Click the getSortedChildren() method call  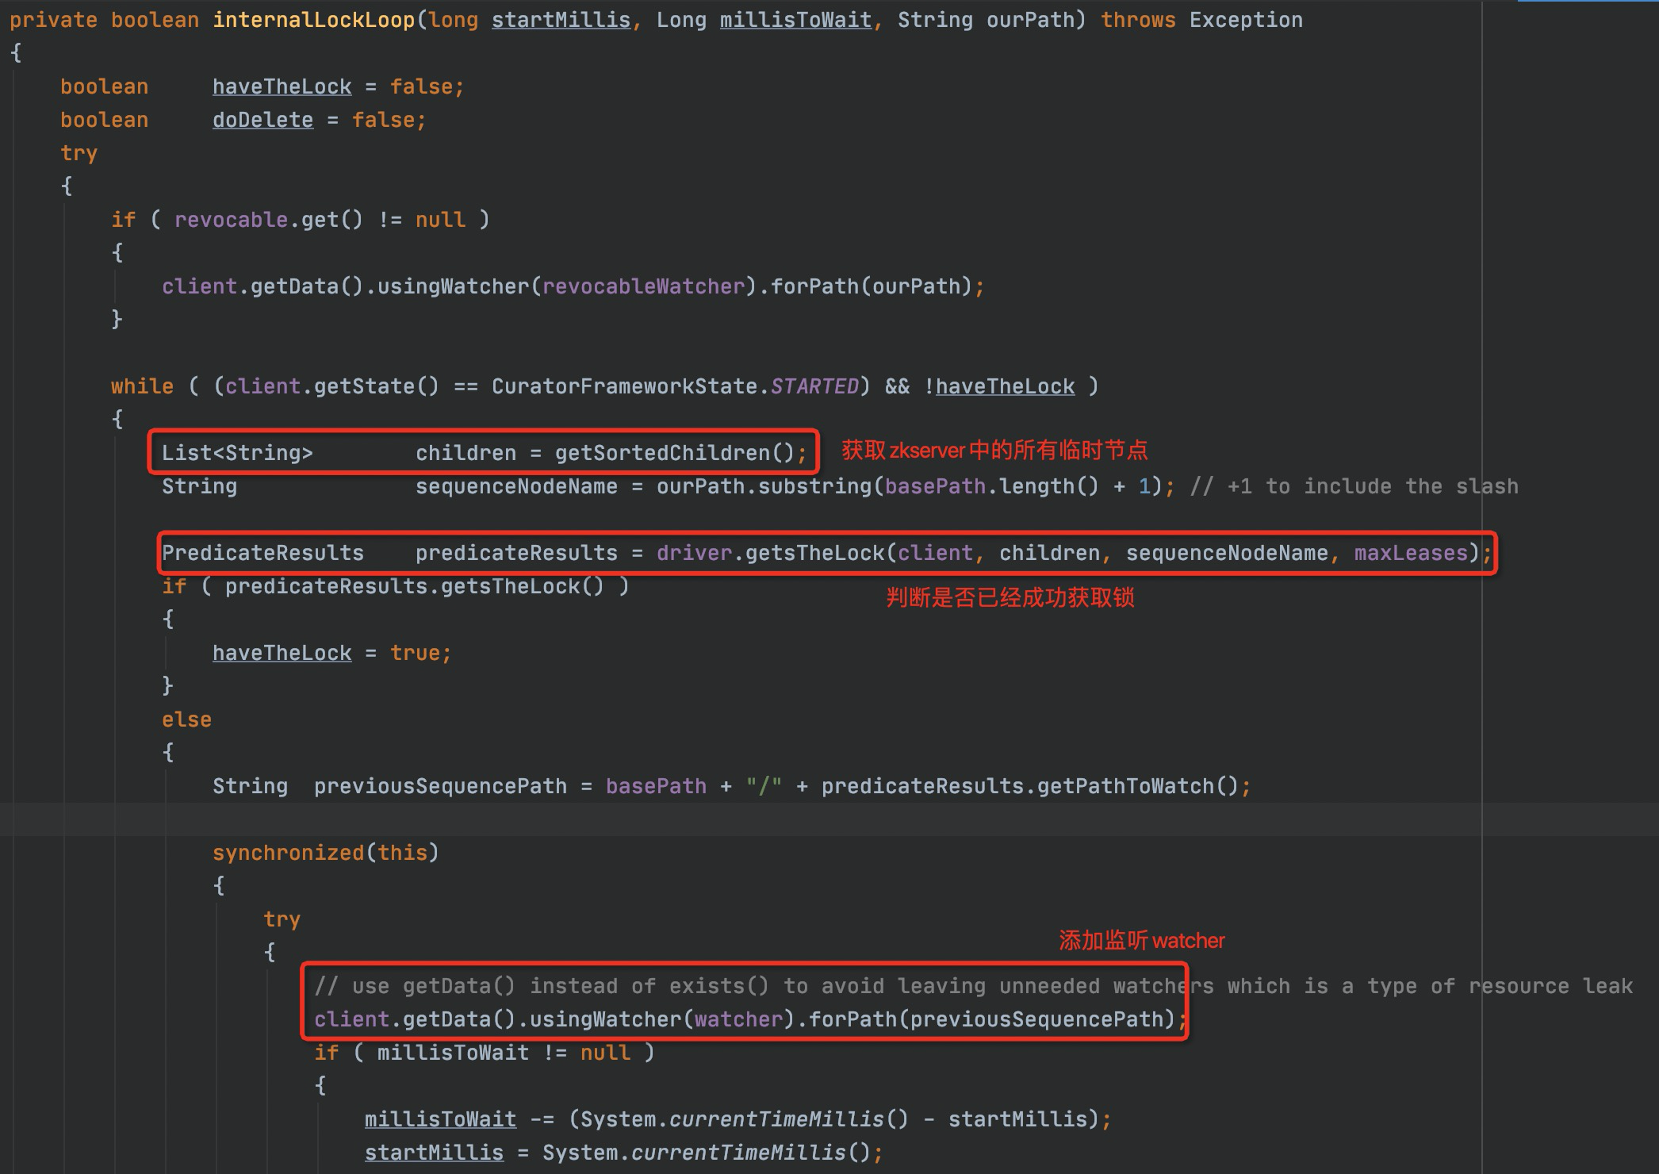tap(674, 453)
